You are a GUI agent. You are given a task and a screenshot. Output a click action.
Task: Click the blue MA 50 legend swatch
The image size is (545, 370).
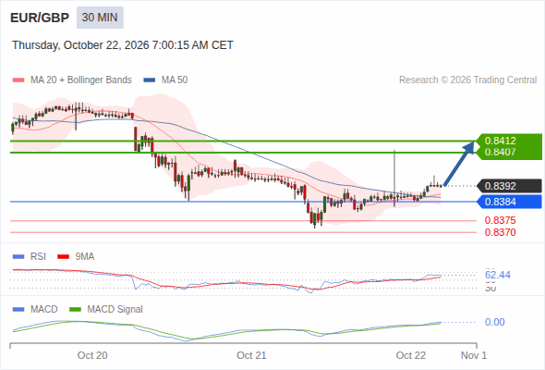150,80
